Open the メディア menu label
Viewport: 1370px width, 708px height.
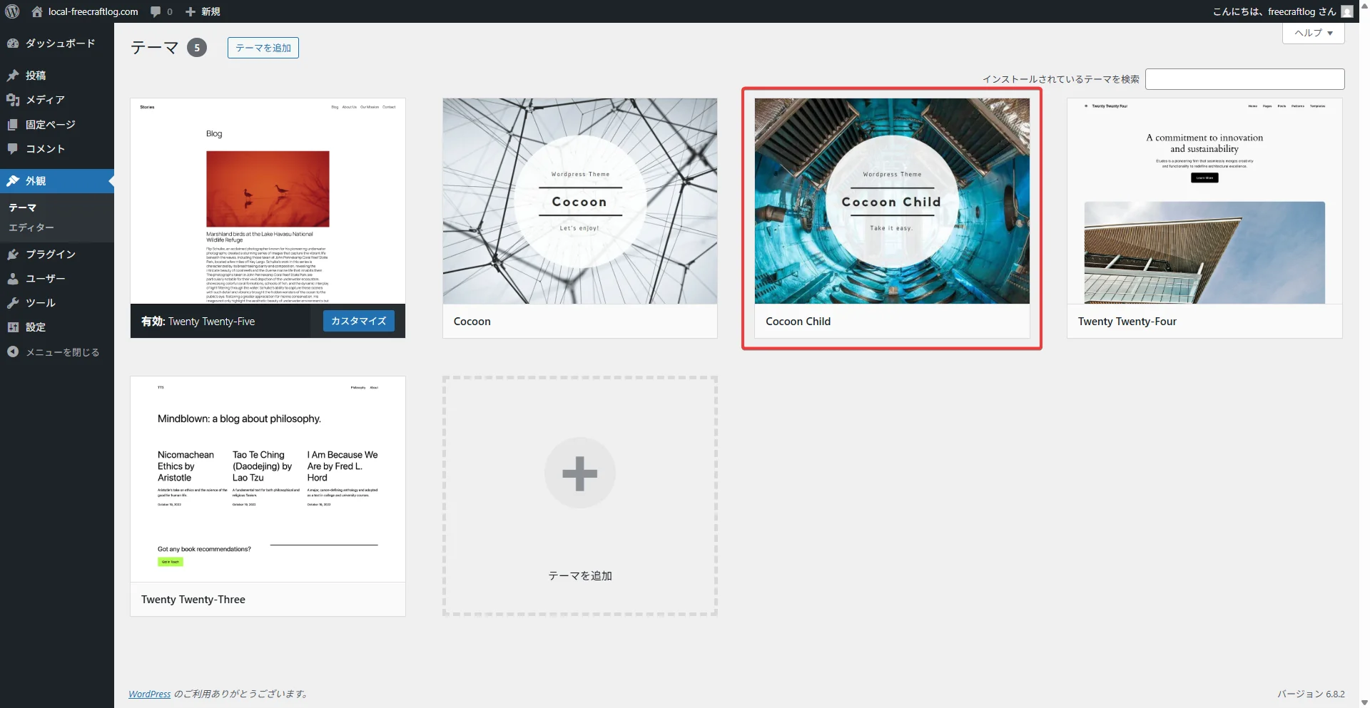click(46, 100)
